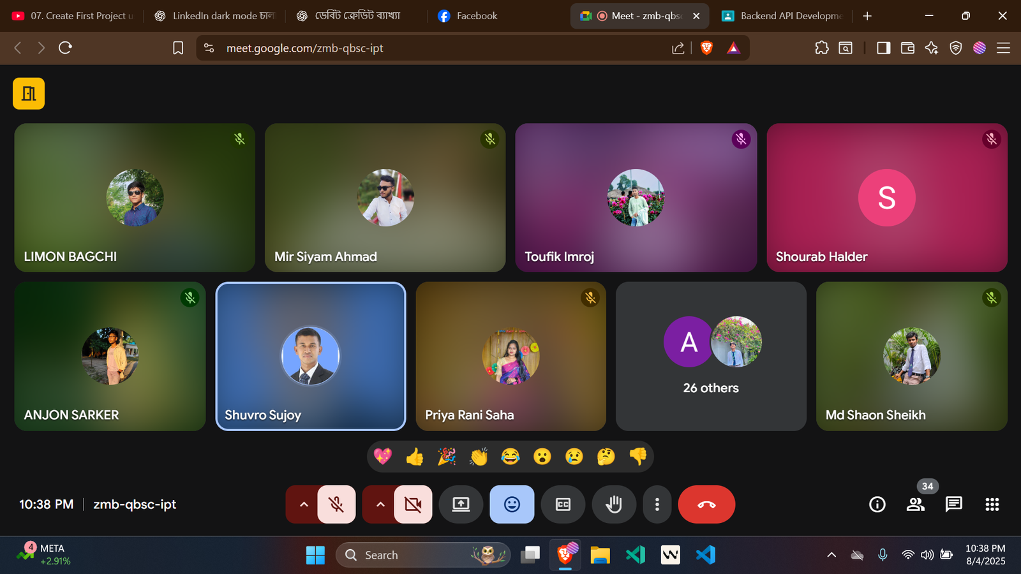Click the present screen button
The image size is (1021, 574).
(x=461, y=504)
